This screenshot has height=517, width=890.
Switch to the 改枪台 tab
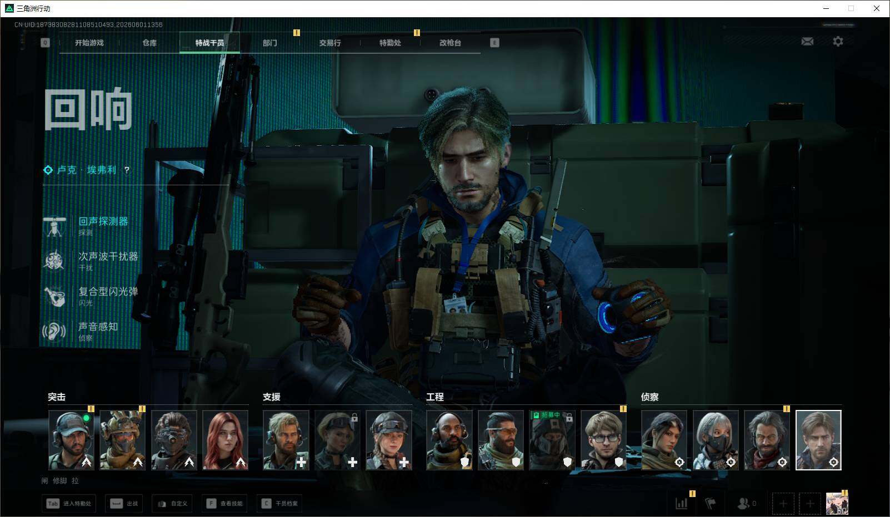450,43
